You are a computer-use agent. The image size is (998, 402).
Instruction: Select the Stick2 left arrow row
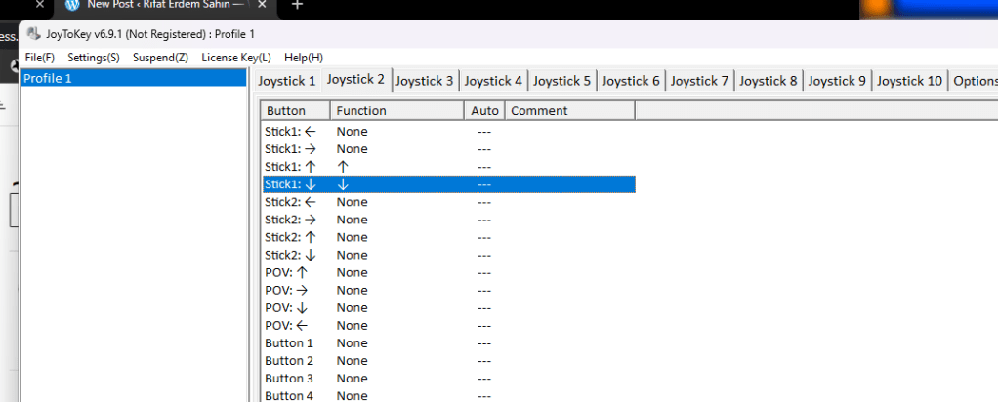click(449, 202)
